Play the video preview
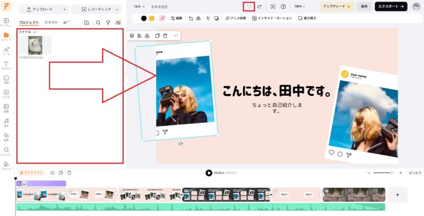424x216 pixels. click(209, 173)
